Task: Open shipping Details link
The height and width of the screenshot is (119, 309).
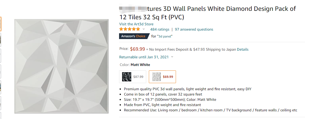Action: coord(242,49)
